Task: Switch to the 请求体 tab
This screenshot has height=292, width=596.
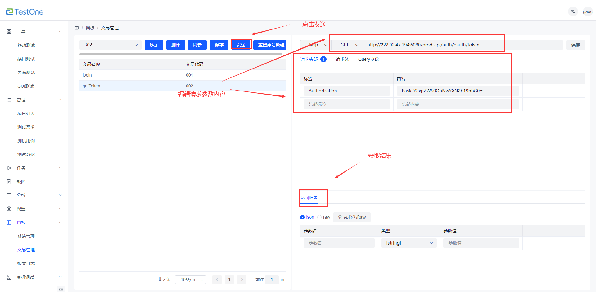Action: [x=342, y=59]
